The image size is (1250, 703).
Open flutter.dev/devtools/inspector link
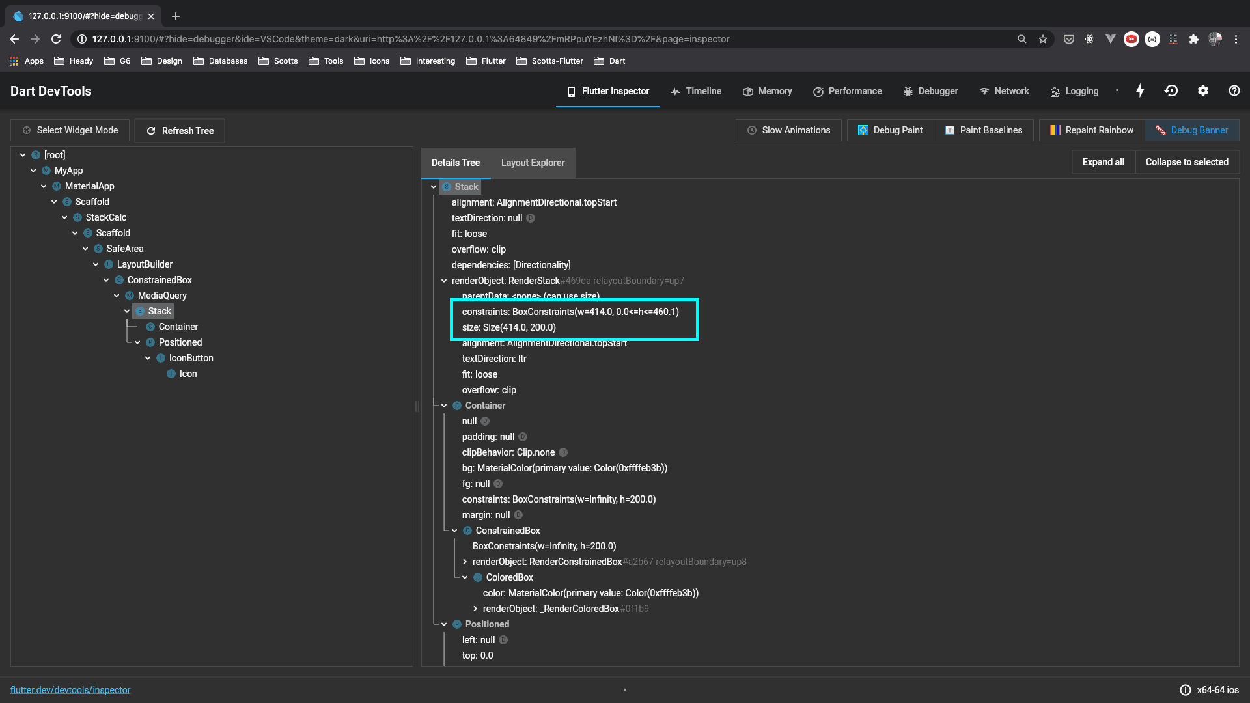(x=70, y=690)
